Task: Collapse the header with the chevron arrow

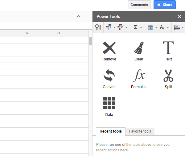Action: [x=78, y=16]
